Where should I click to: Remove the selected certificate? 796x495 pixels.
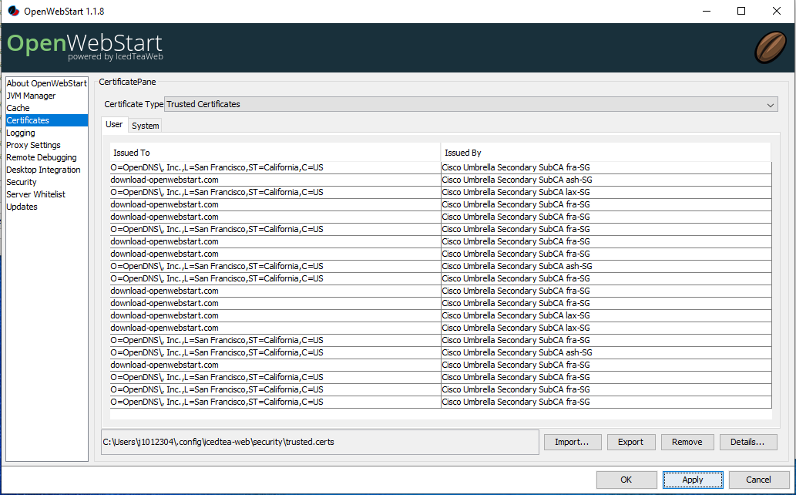pos(687,442)
